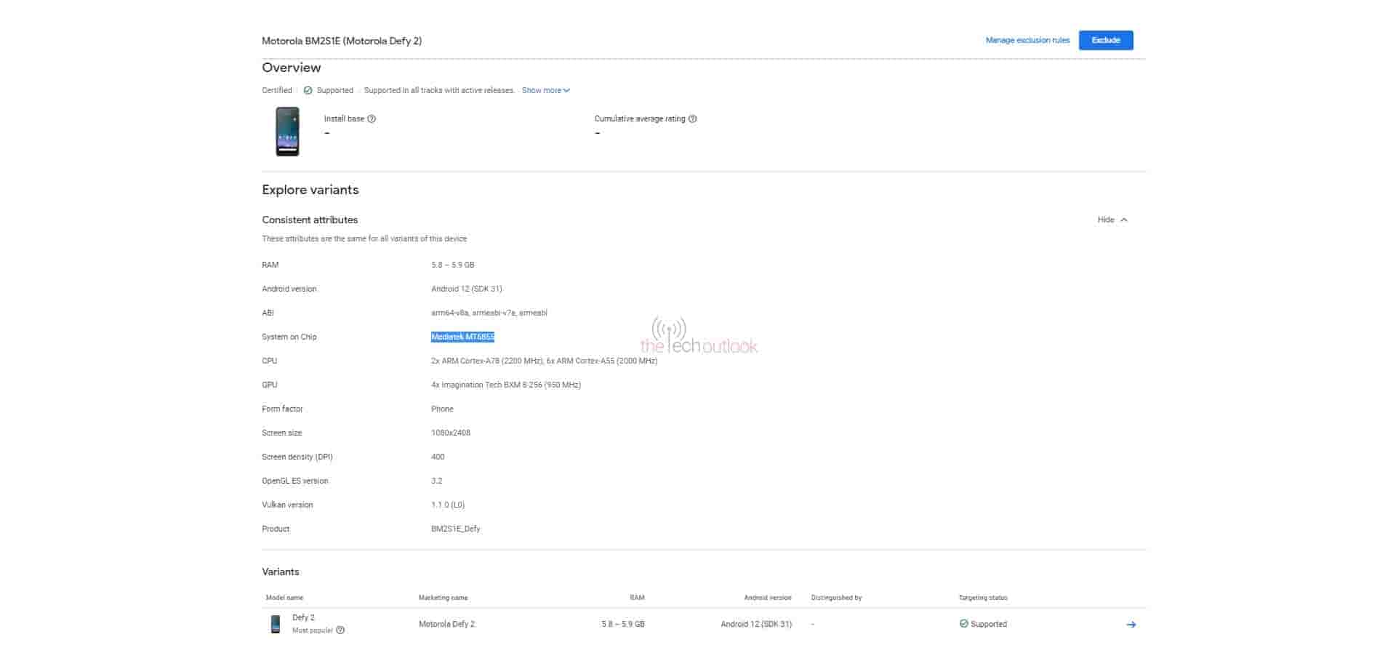Viewport: 1396px width, 669px height.
Task: Click the Motorola Defy 2 device image
Action: click(287, 132)
